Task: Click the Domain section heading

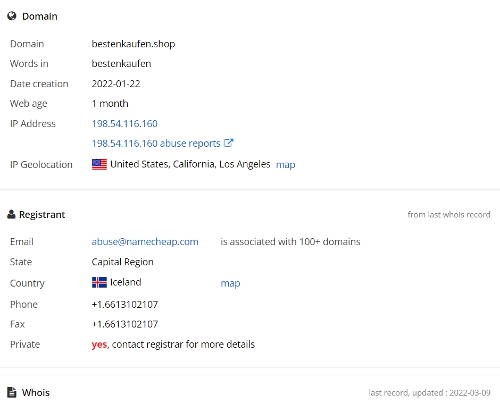Action: (x=40, y=16)
